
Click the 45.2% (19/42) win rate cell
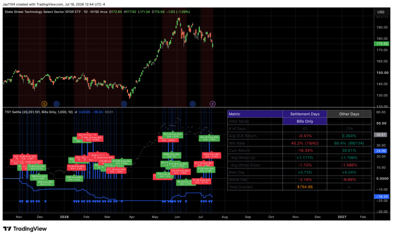305,143
